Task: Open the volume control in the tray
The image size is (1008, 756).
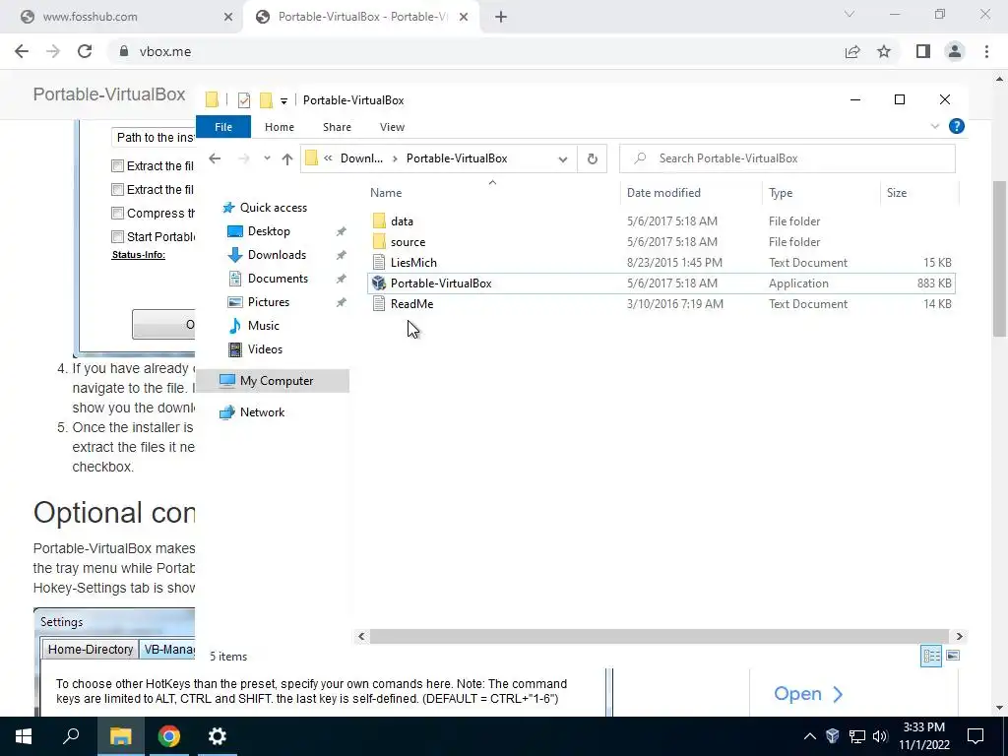Action: point(880,736)
